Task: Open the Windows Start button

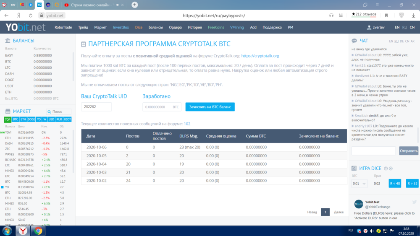Action: point(7,231)
